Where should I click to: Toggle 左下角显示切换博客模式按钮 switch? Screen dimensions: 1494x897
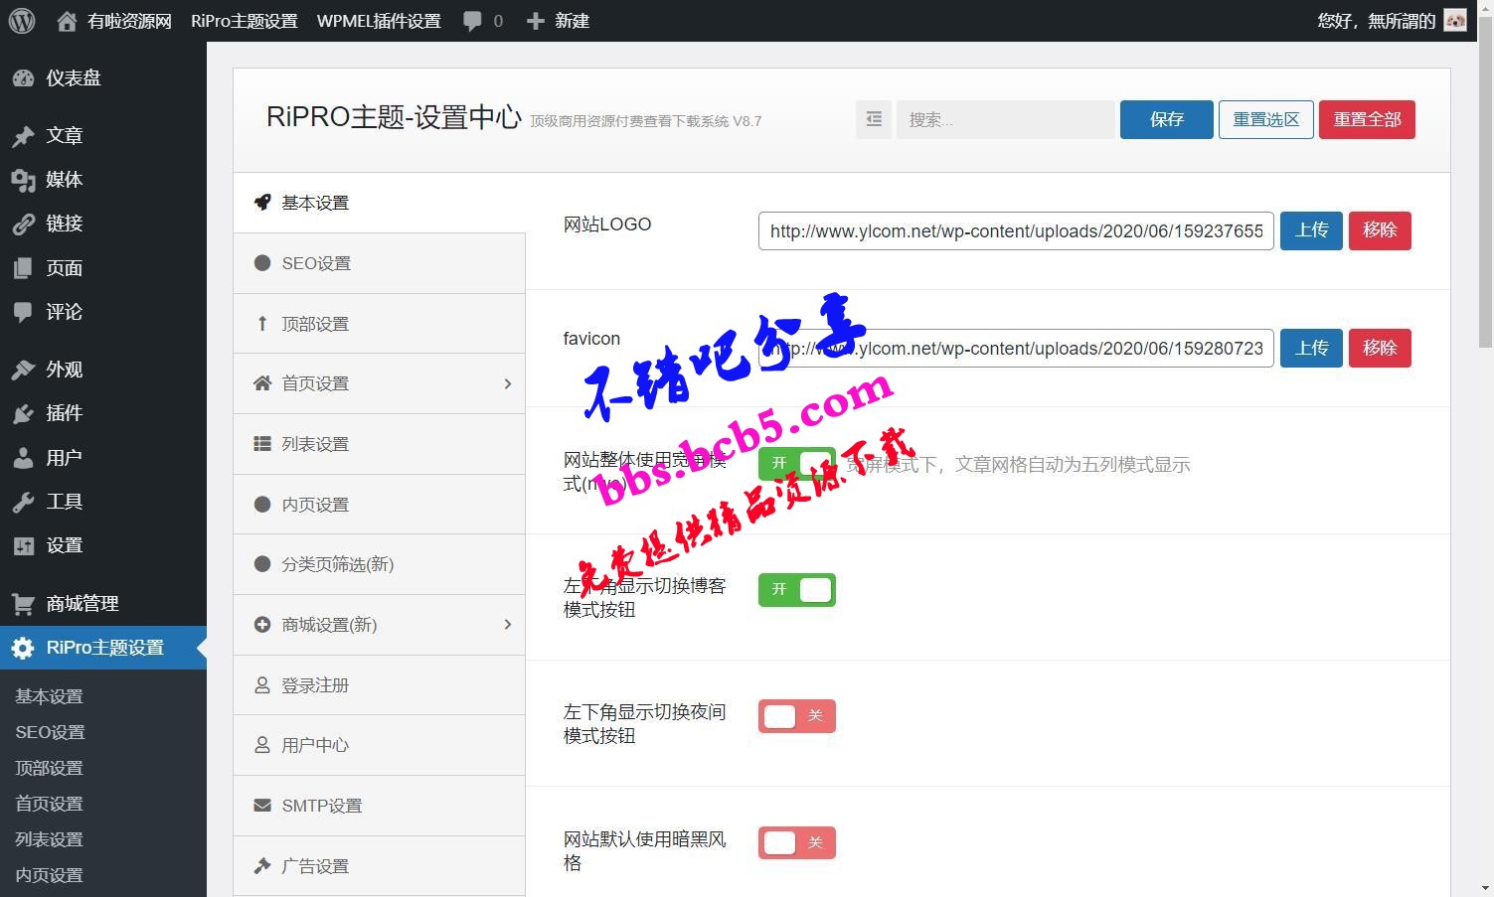(797, 590)
